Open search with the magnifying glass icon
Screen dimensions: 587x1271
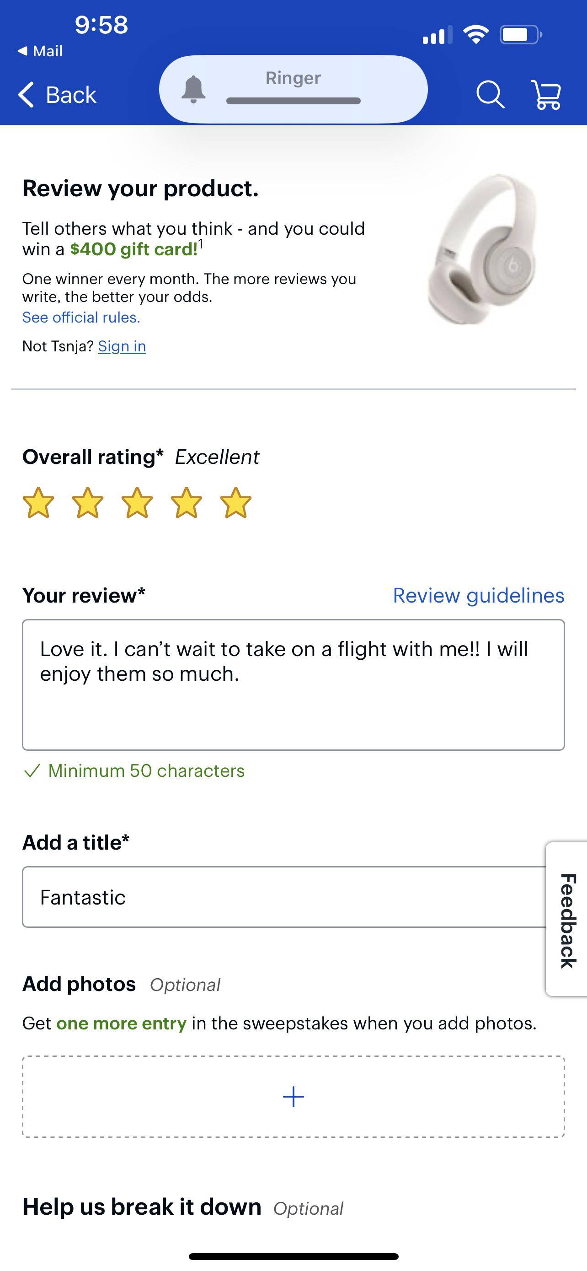[x=491, y=95]
